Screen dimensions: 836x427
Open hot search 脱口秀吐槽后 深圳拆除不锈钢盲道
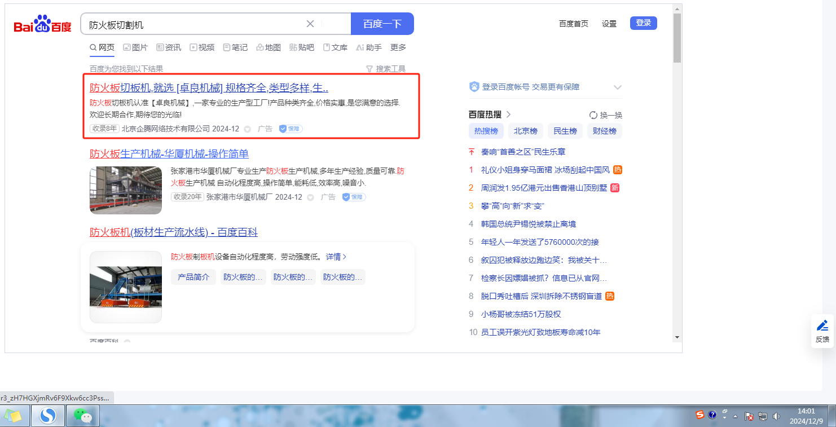point(542,296)
